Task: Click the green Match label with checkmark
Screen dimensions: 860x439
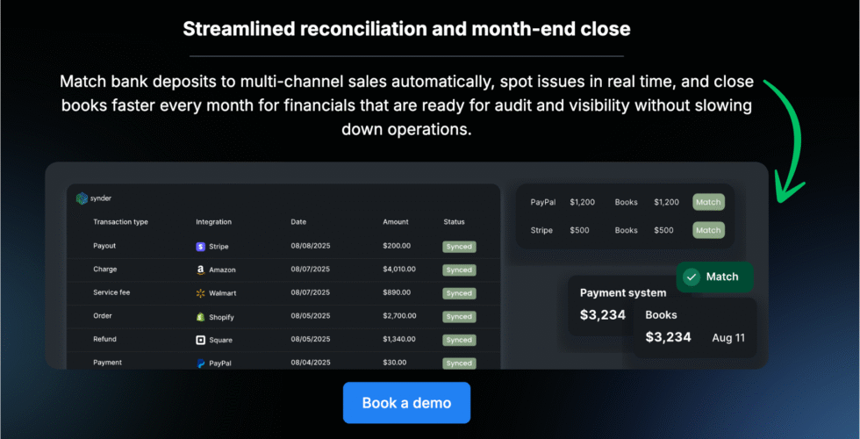Action: point(714,277)
